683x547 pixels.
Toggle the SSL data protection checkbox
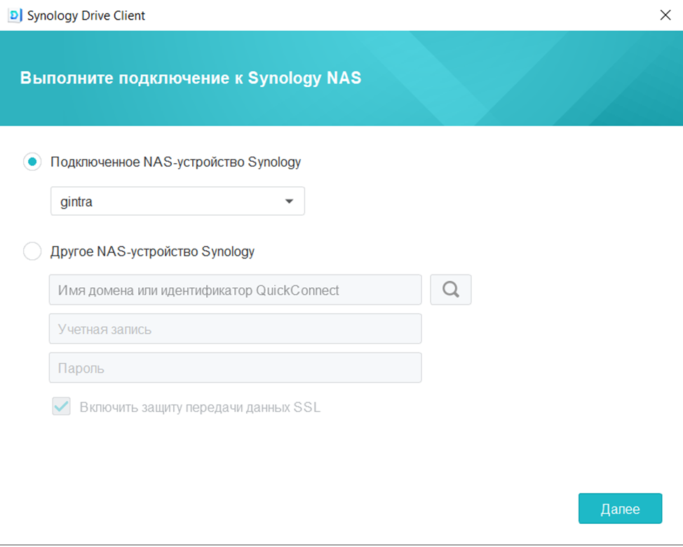[x=62, y=406]
